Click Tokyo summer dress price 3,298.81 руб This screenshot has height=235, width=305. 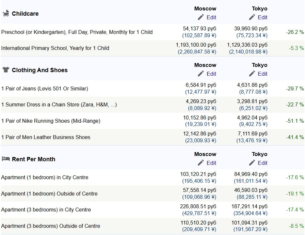point(252,102)
